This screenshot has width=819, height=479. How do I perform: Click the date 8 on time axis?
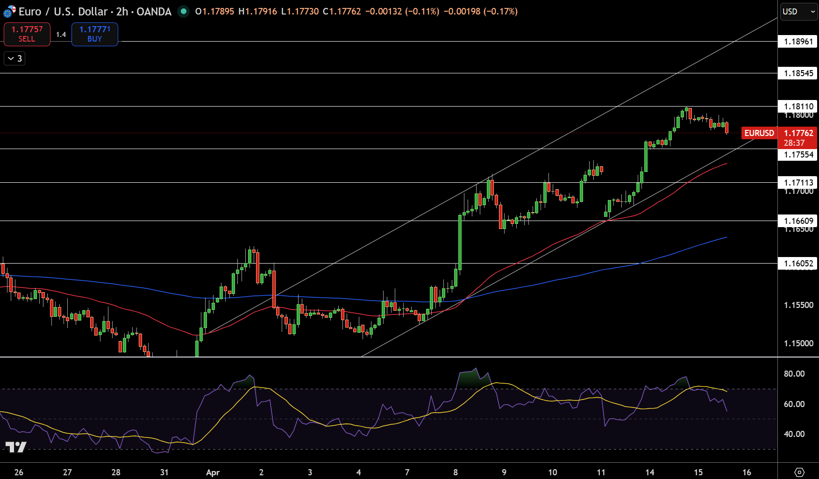point(456,472)
